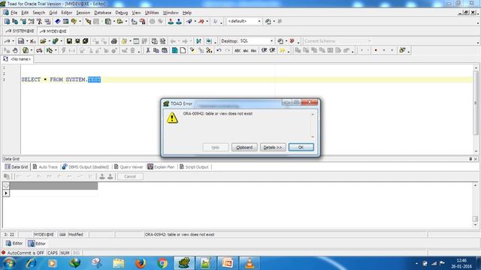Close the Data Grid panel

[x=476, y=159]
